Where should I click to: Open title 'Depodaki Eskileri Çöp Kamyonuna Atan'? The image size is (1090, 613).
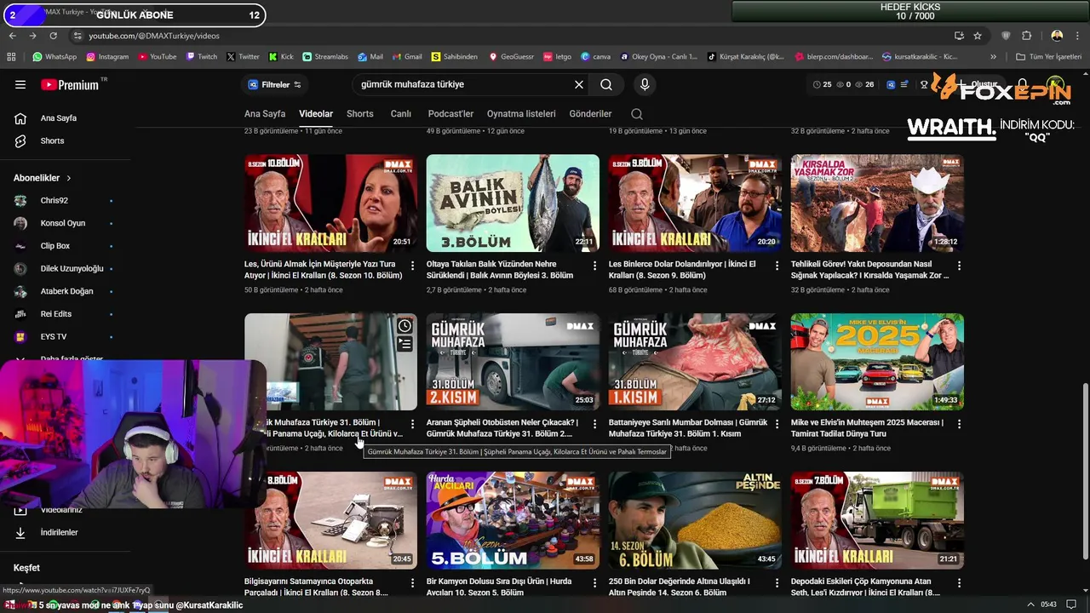866,587
